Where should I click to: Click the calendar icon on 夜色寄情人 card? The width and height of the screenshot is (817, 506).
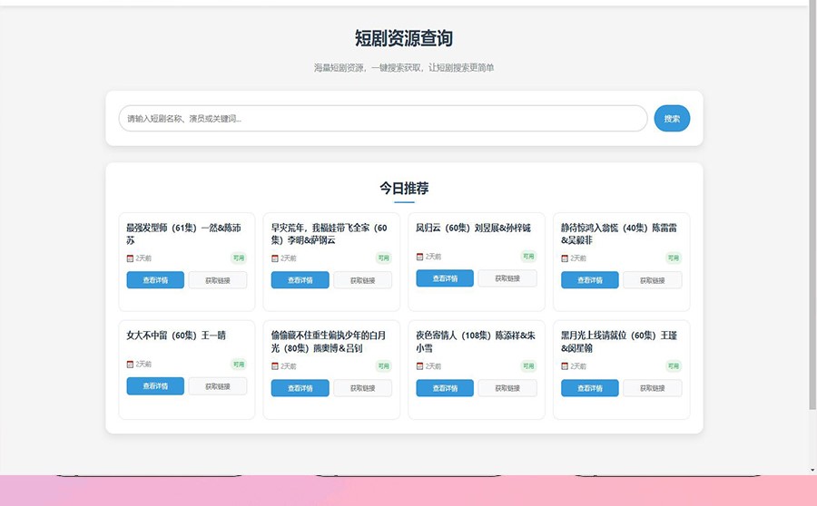(419, 366)
